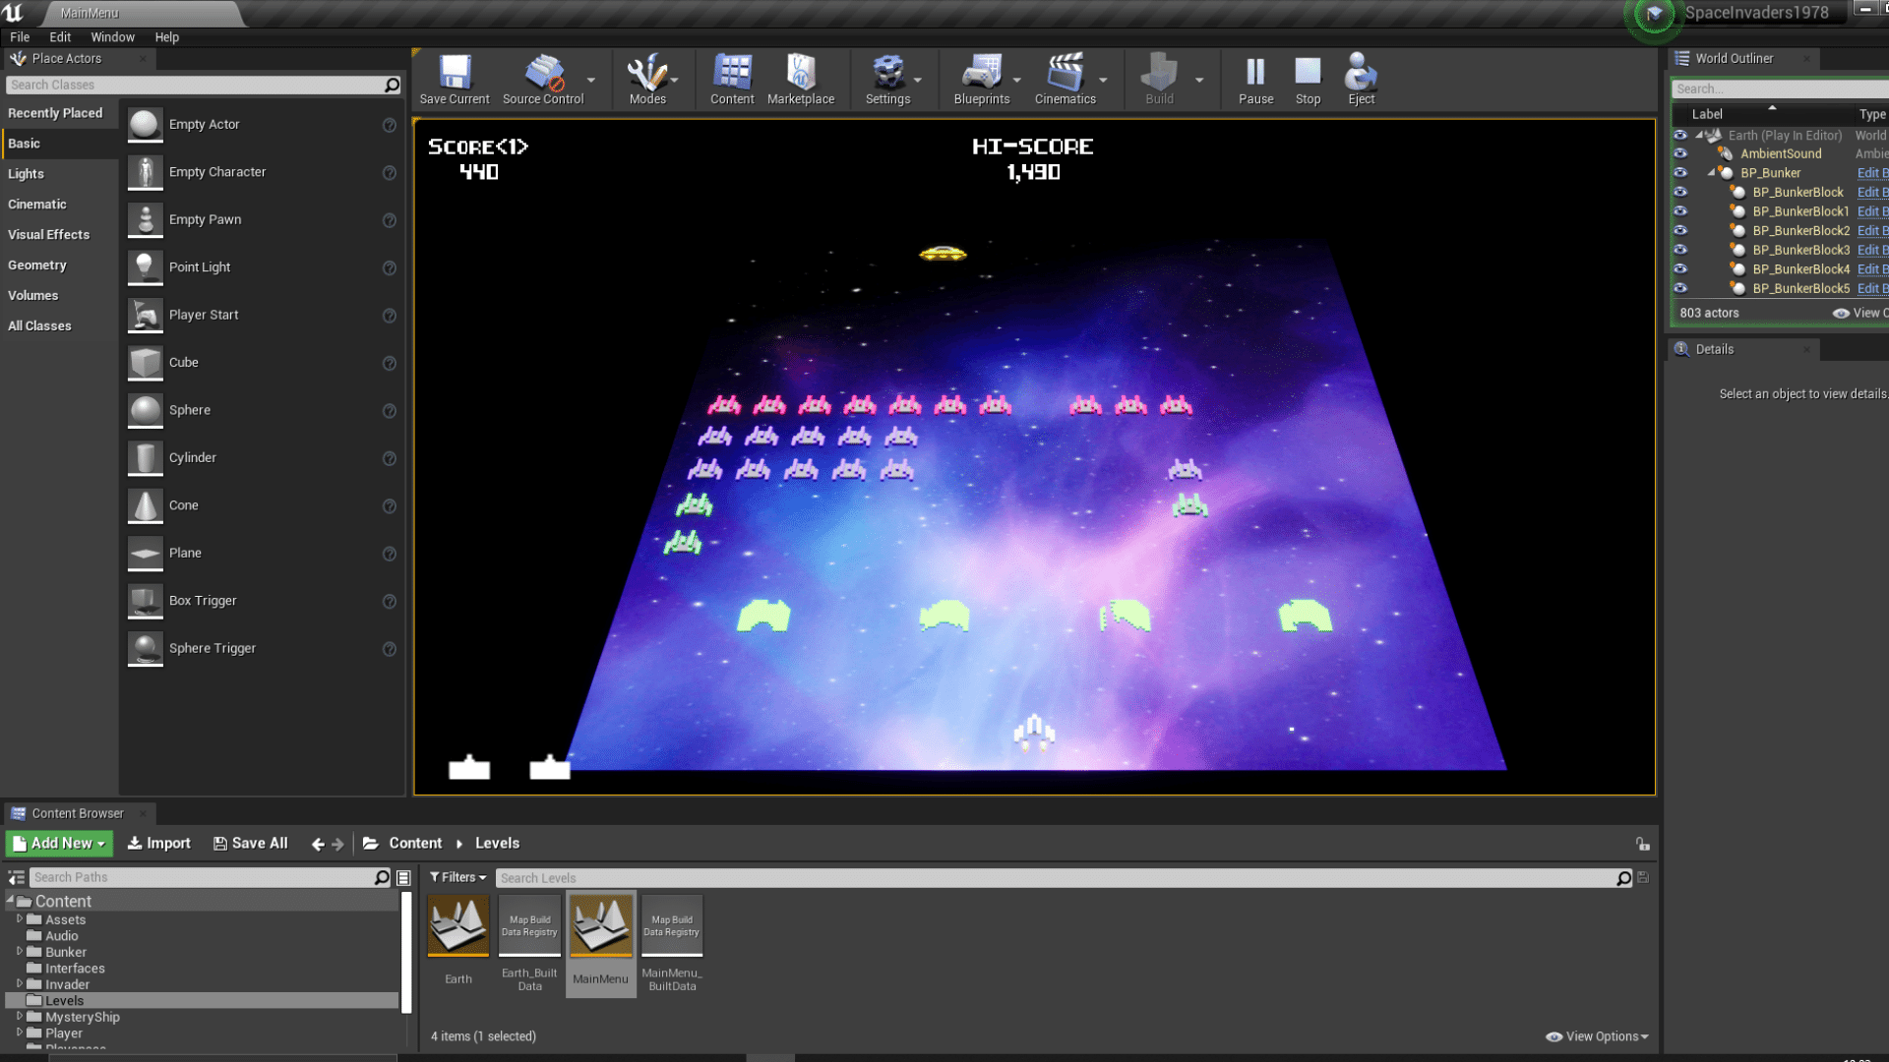This screenshot has height=1062, width=1889.
Task: Open the Filters dropdown in Content Browser
Action: pyautogui.click(x=457, y=877)
